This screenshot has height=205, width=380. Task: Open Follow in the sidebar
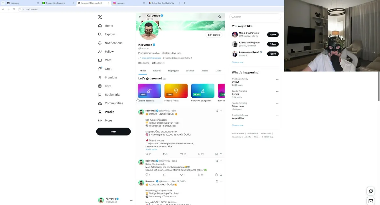[106, 52]
